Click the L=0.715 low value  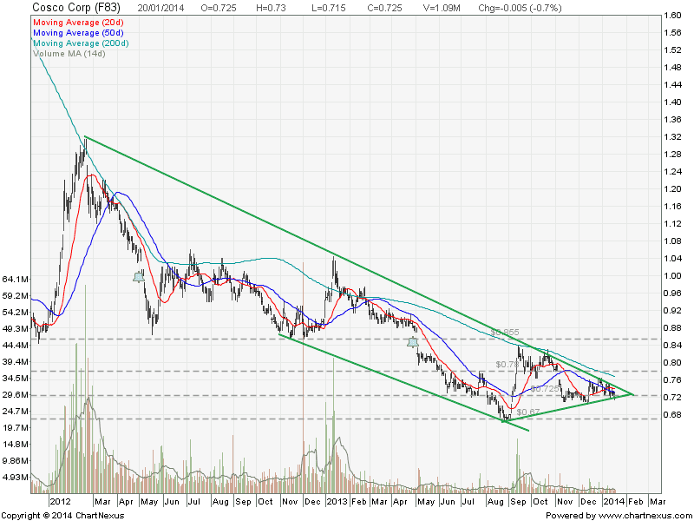(x=330, y=8)
